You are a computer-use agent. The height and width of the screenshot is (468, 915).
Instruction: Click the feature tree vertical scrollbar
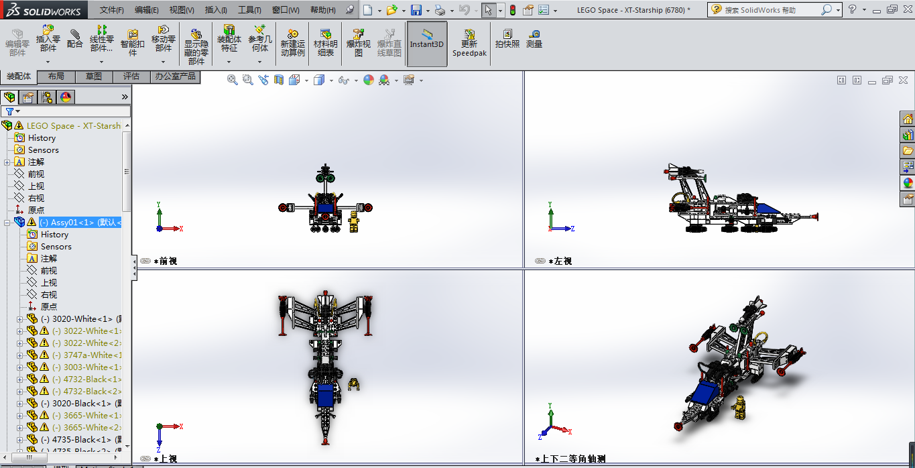pyautogui.click(x=127, y=170)
